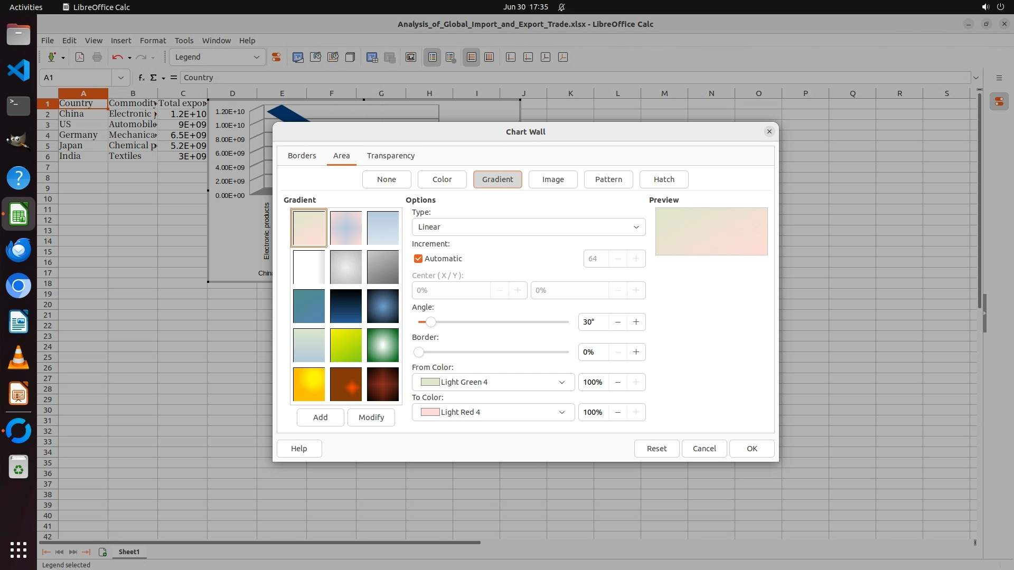Select the yellow-green gradient swatch
This screenshot has width=1014, height=570.
(346, 345)
